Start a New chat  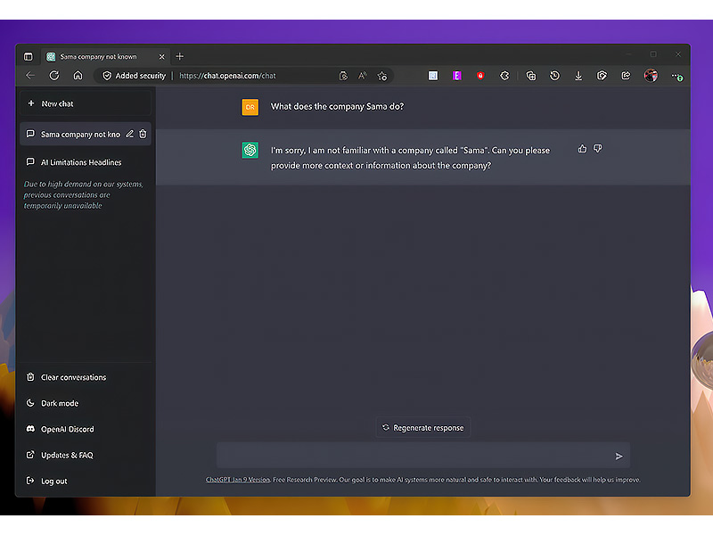[86, 103]
